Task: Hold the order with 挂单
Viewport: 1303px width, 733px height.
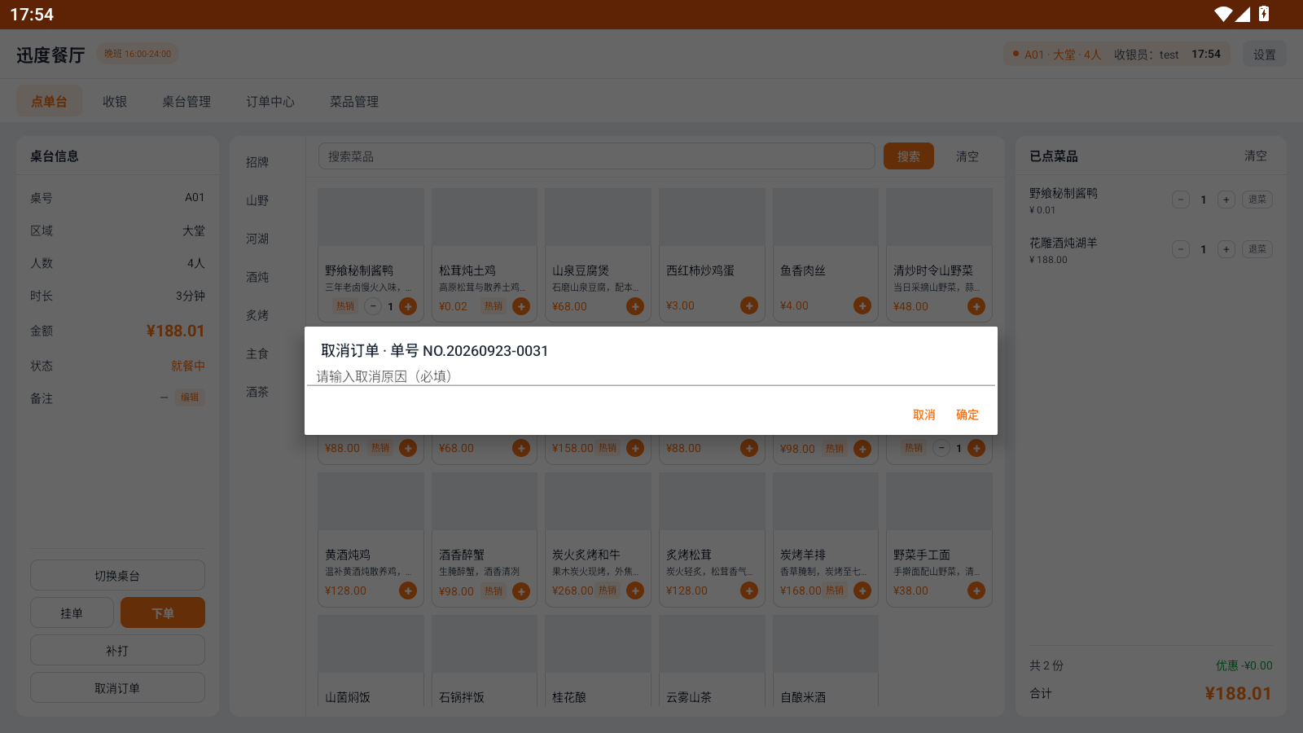Action: 72,613
